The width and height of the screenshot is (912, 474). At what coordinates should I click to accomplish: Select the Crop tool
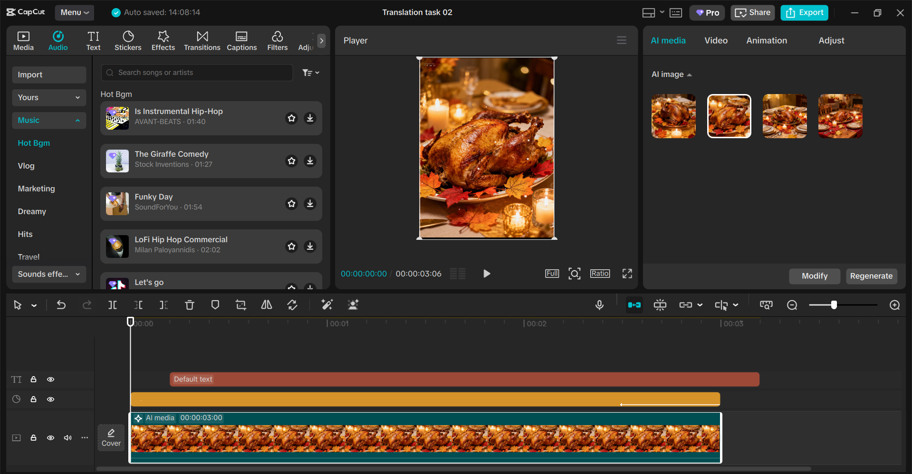coord(241,305)
